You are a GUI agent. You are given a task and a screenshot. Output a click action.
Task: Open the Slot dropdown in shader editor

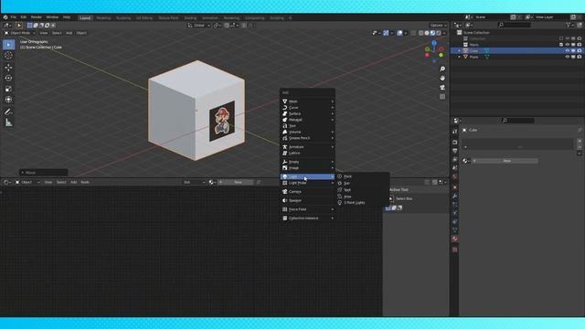(195, 182)
